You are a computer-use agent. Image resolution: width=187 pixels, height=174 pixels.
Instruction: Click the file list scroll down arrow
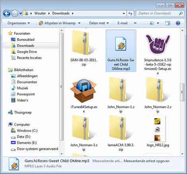[x=182, y=154]
